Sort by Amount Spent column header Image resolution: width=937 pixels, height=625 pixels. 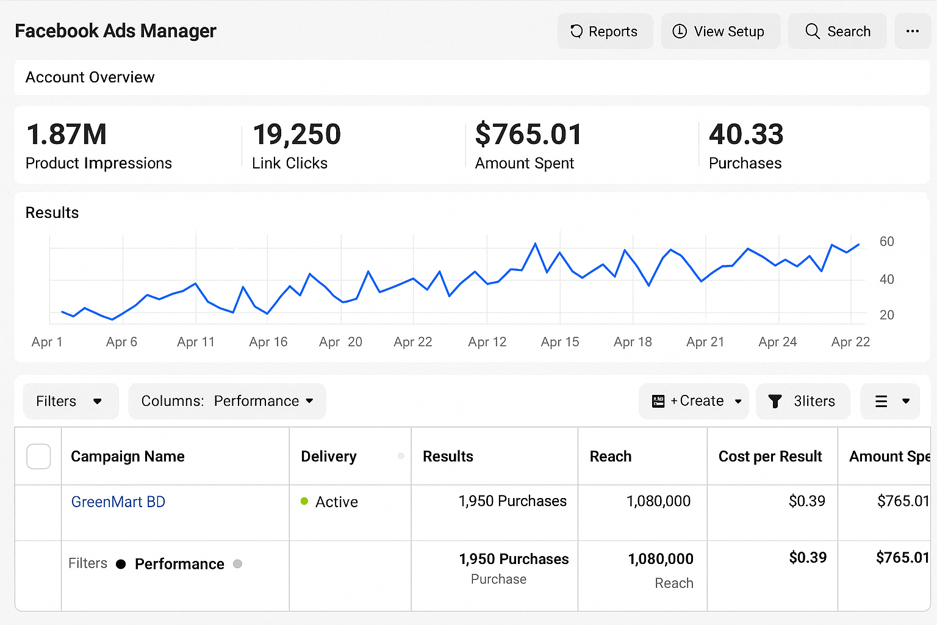(x=889, y=457)
